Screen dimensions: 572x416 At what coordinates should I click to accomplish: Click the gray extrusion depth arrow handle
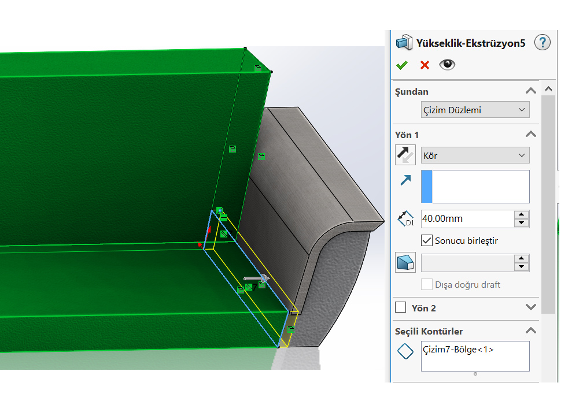(256, 278)
